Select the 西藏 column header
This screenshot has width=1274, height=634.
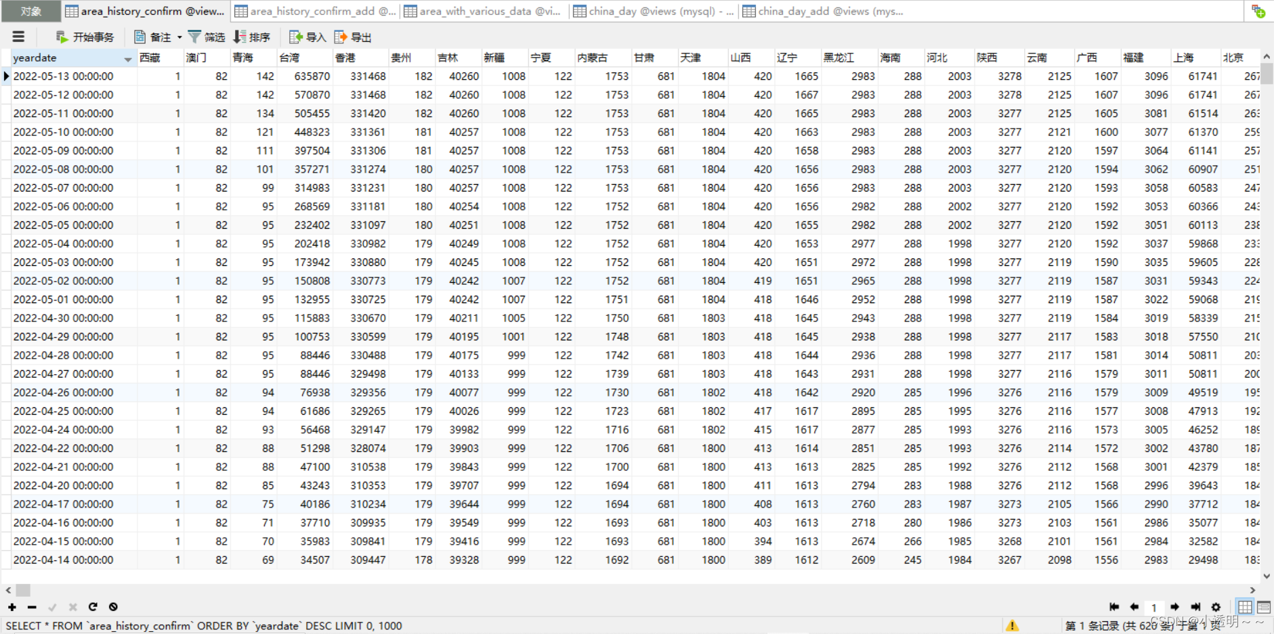pyautogui.click(x=160, y=58)
